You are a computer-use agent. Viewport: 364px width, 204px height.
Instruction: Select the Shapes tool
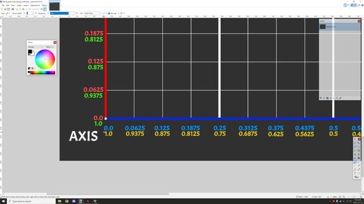(x=356, y=177)
